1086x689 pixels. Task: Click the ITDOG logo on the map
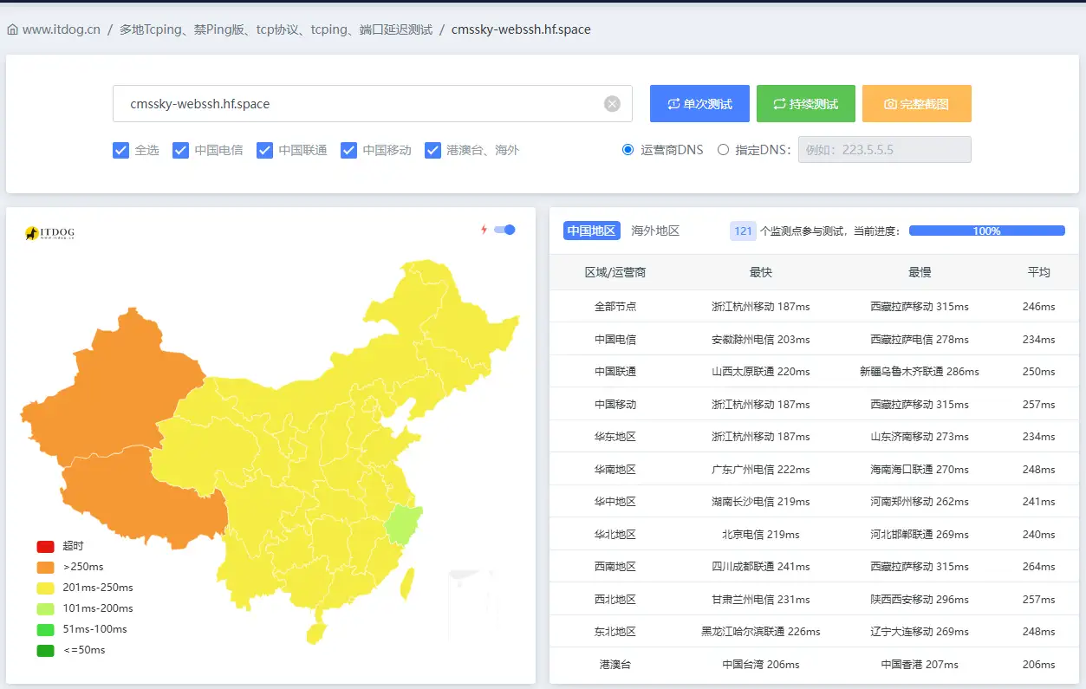pyautogui.click(x=49, y=233)
